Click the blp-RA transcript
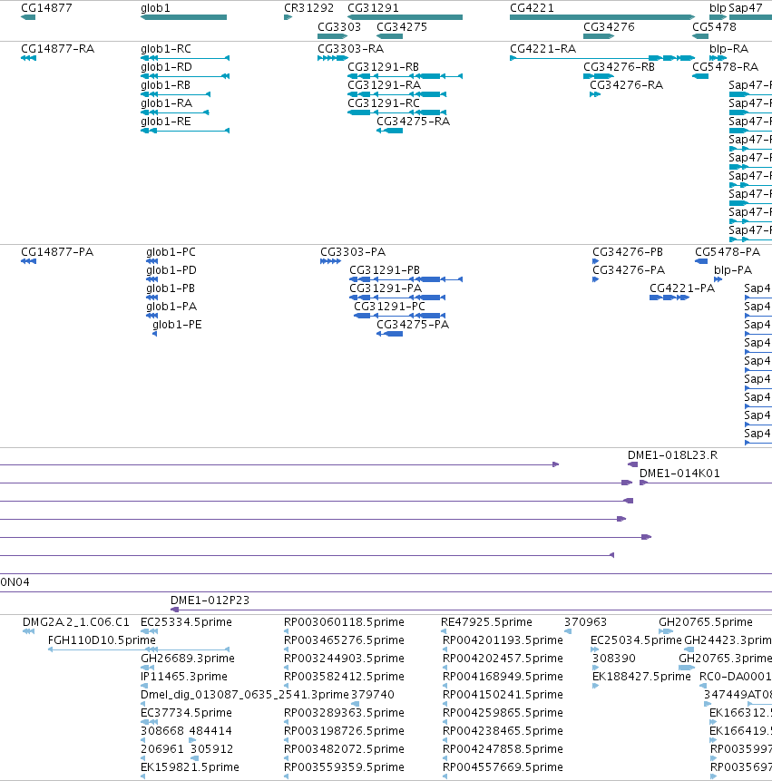 coord(718,58)
